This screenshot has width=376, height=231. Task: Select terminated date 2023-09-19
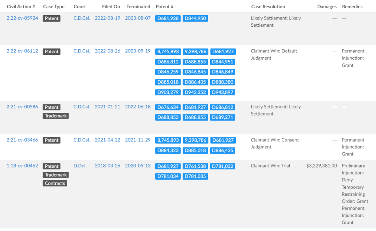(x=138, y=51)
